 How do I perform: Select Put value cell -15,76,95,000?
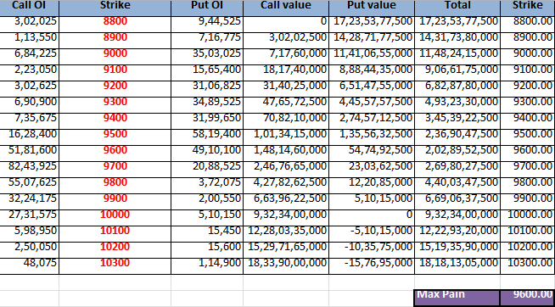[372, 263]
